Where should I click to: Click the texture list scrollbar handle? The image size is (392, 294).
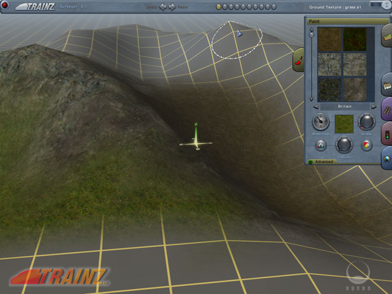pyautogui.click(x=312, y=35)
